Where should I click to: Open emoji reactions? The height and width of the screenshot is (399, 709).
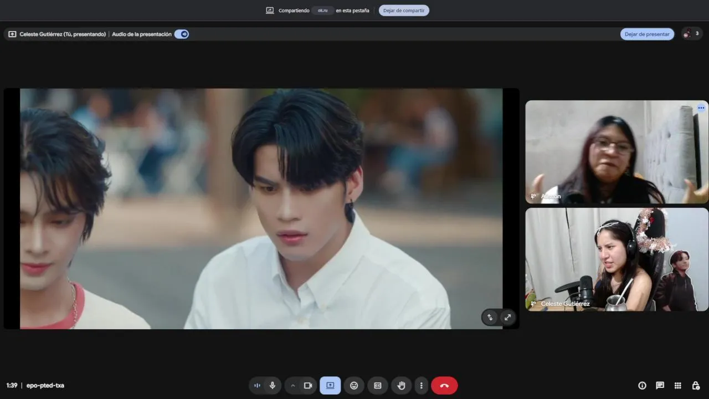coord(354,386)
